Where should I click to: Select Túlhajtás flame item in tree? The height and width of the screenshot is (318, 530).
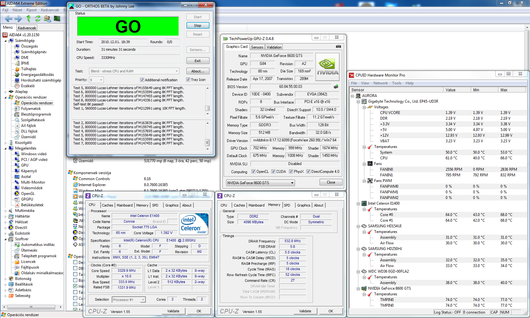(28, 69)
